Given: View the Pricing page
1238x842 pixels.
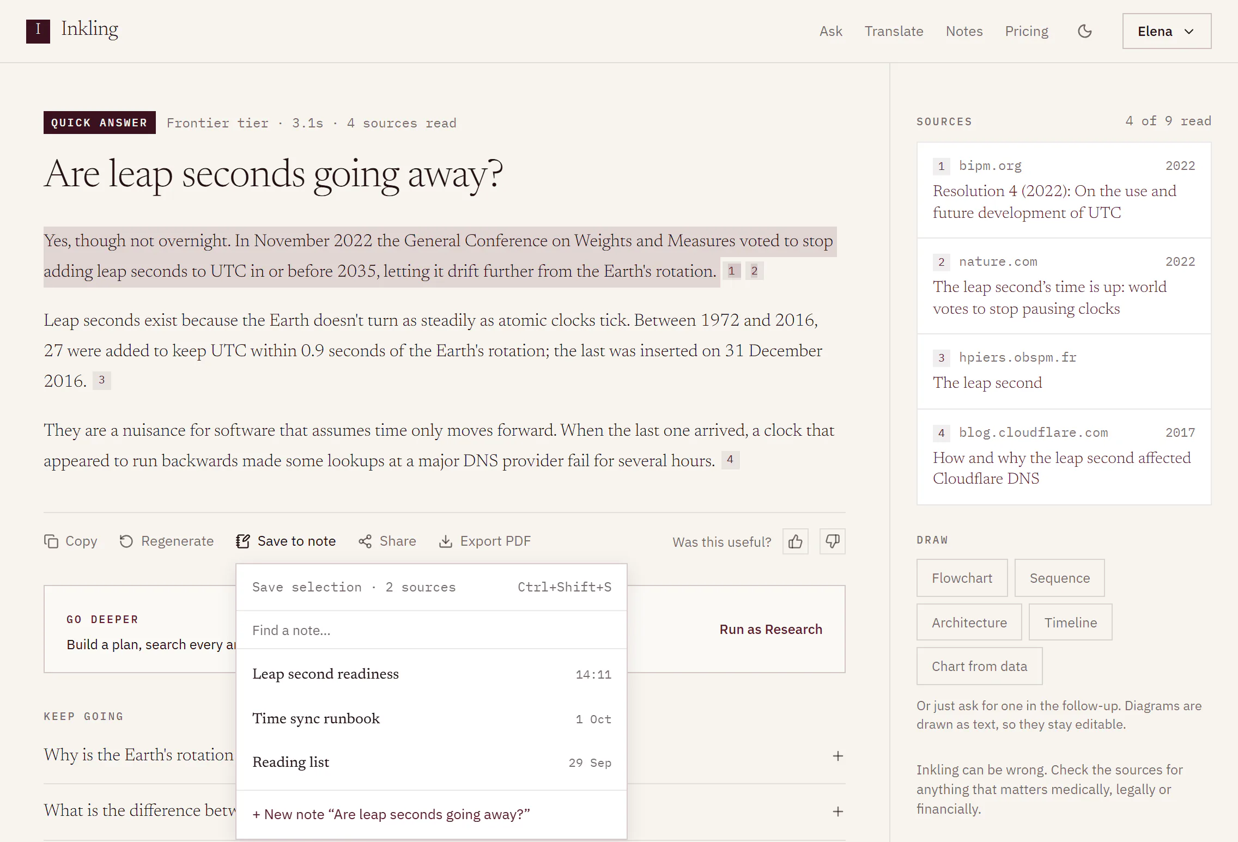Looking at the screenshot, I should 1027,31.
